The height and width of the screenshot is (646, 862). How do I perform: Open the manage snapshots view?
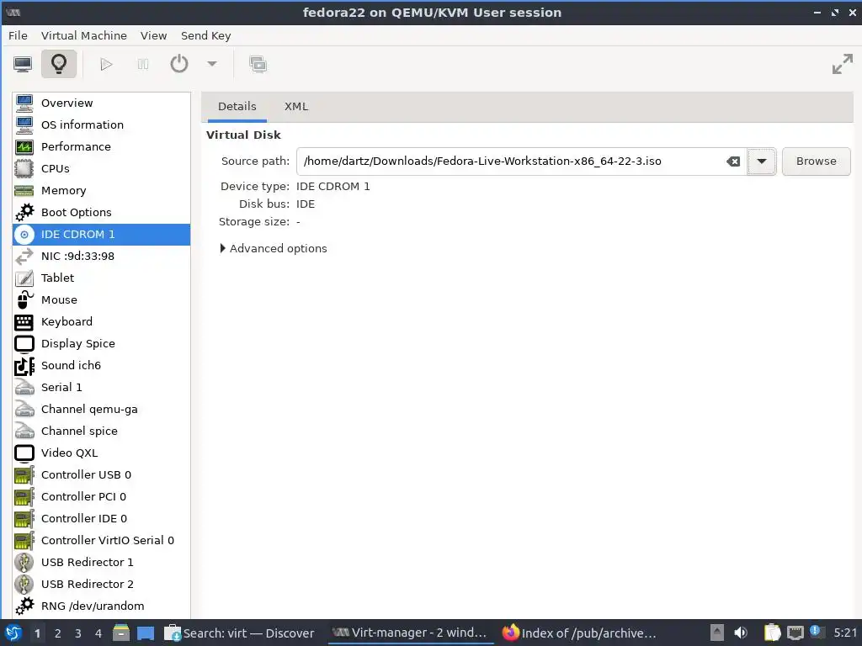pyautogui.click(x=258, y=64)
